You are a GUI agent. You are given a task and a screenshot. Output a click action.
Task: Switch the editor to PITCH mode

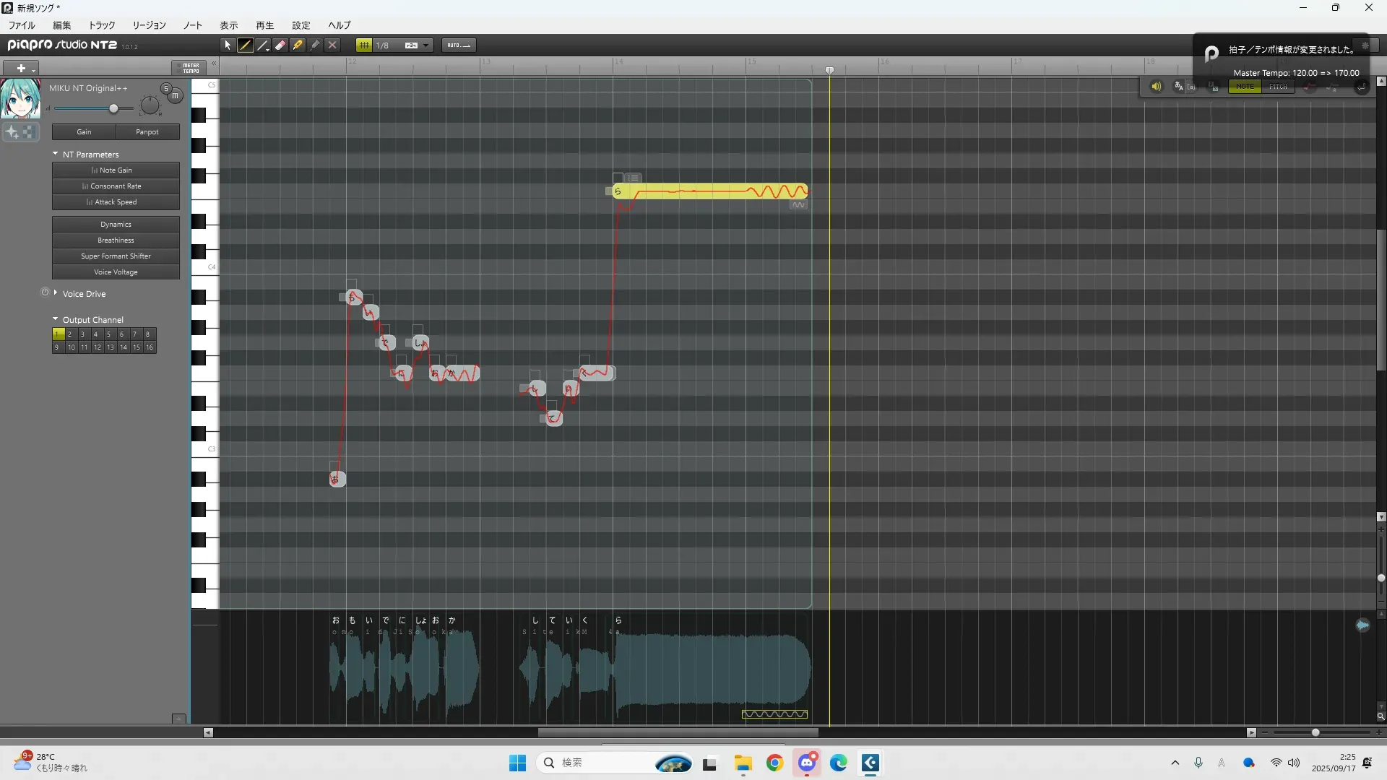[1278, 87]
